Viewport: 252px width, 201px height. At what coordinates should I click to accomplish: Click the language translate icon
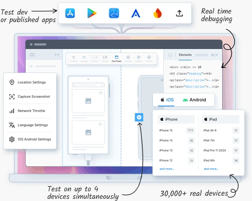point(12,125)
